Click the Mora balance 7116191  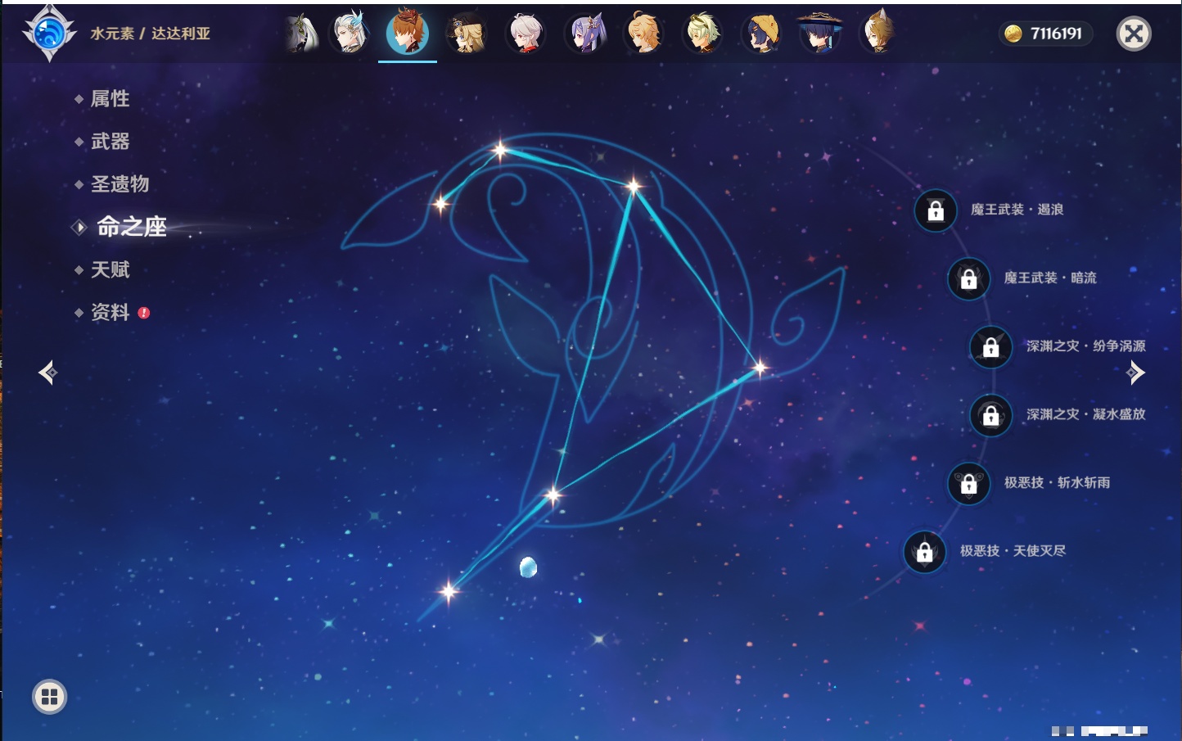point(1056,34)
